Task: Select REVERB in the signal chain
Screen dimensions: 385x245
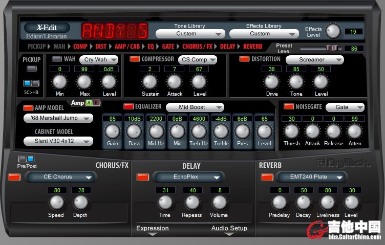Action: pyautogui.click(x=253, y=47)
